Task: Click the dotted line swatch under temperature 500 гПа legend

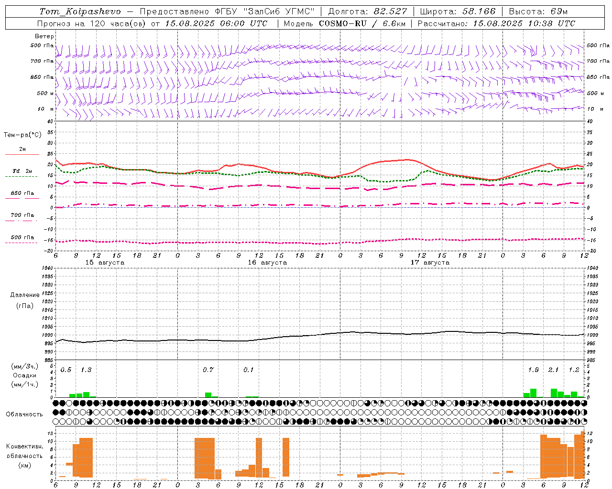Action: [x=21, y=243]
